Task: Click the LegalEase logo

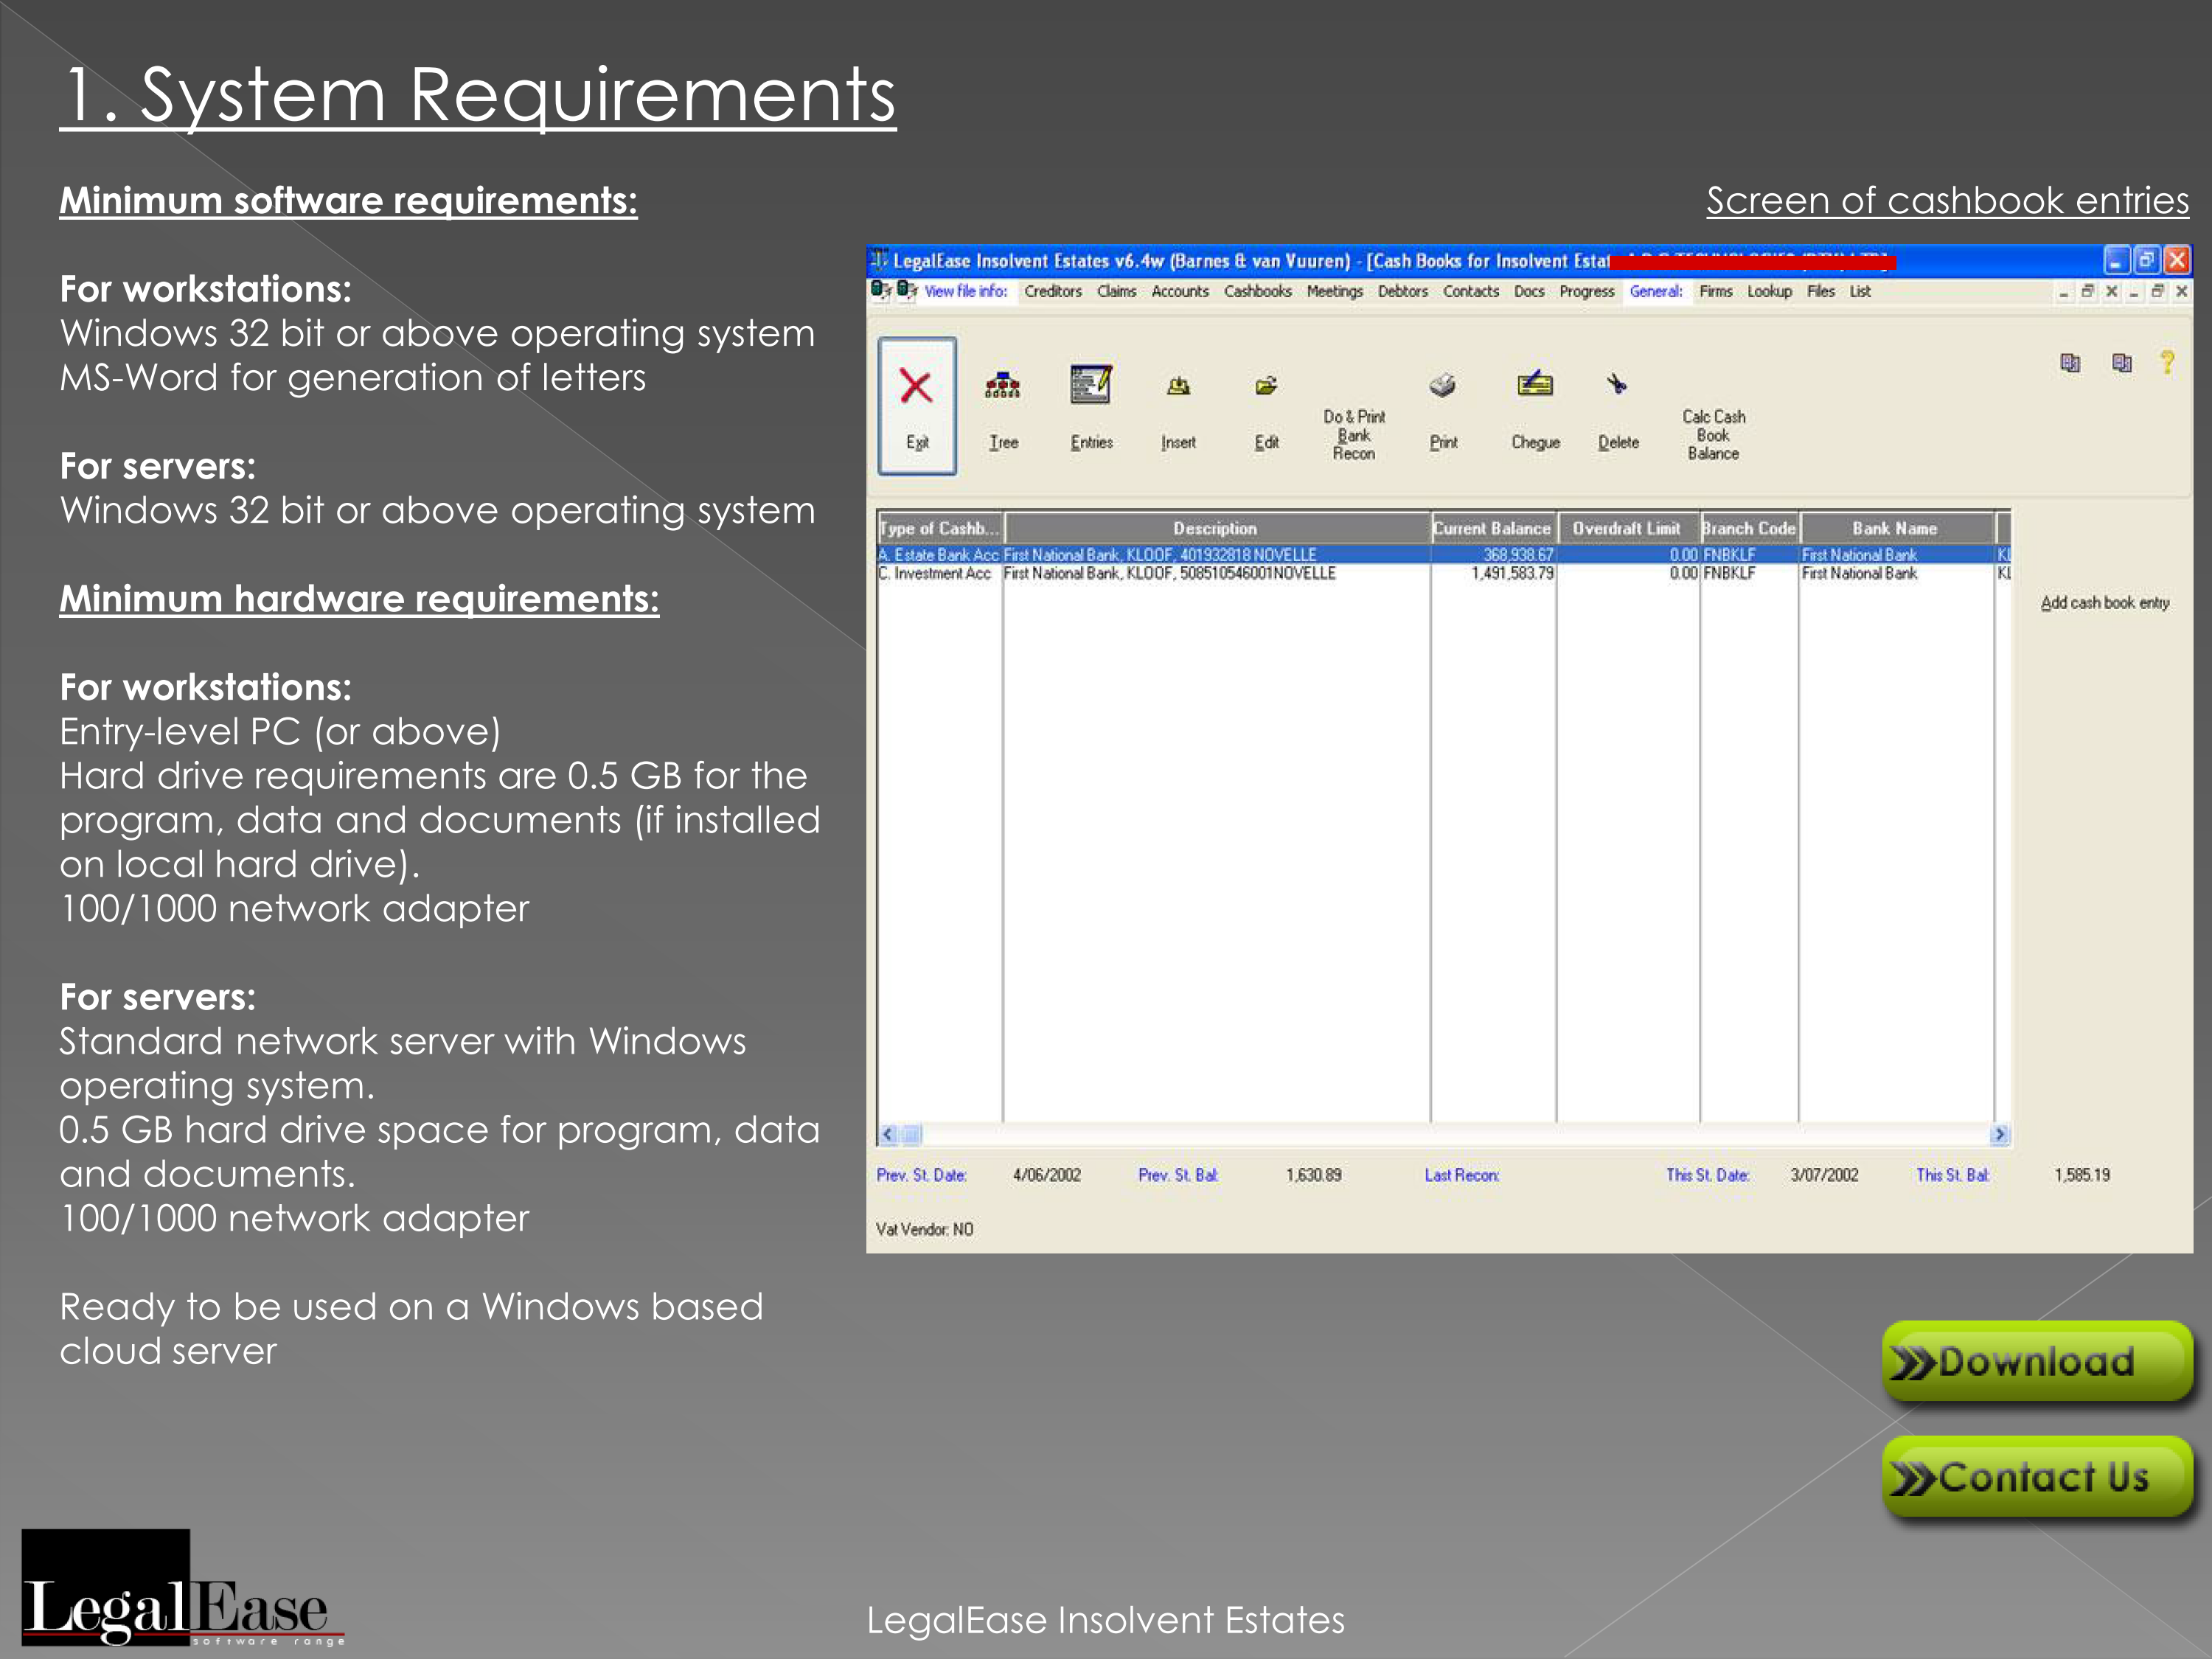Action: [x=183, y=1588]
